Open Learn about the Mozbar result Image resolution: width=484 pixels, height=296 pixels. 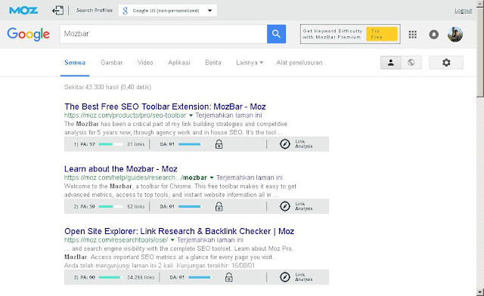121,169
